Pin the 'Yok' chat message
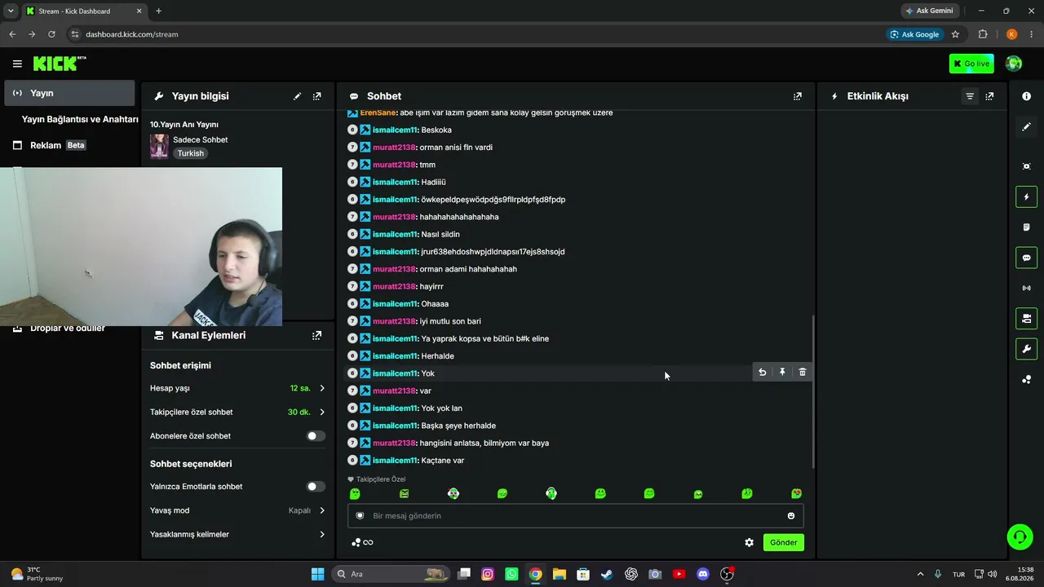The width and height of the screenshot is (1044, 587). [x=782, y=373]
